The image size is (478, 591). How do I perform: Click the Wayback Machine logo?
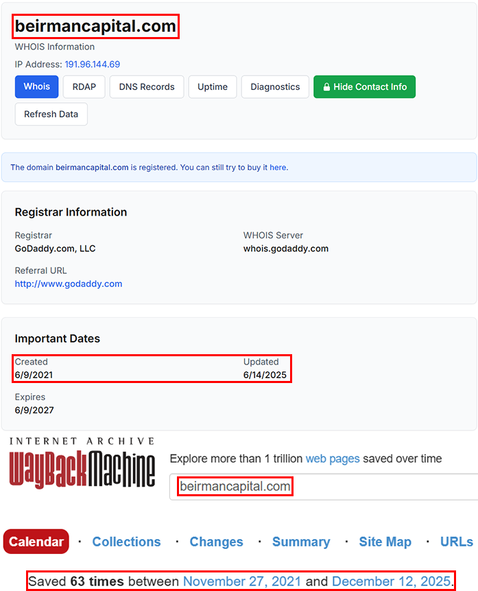point(82,463)
